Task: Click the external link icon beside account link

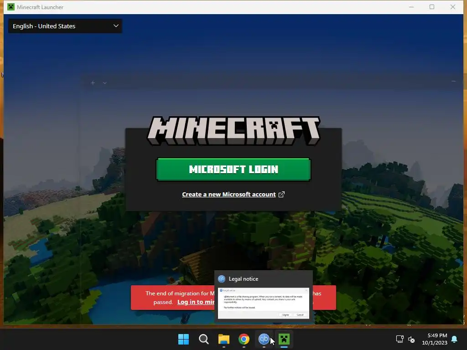Action: point(281,194)
